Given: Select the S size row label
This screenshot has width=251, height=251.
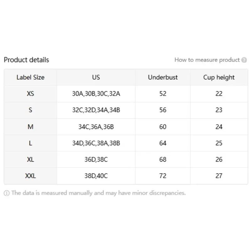Looking at the screenshot, I should 30,110.
